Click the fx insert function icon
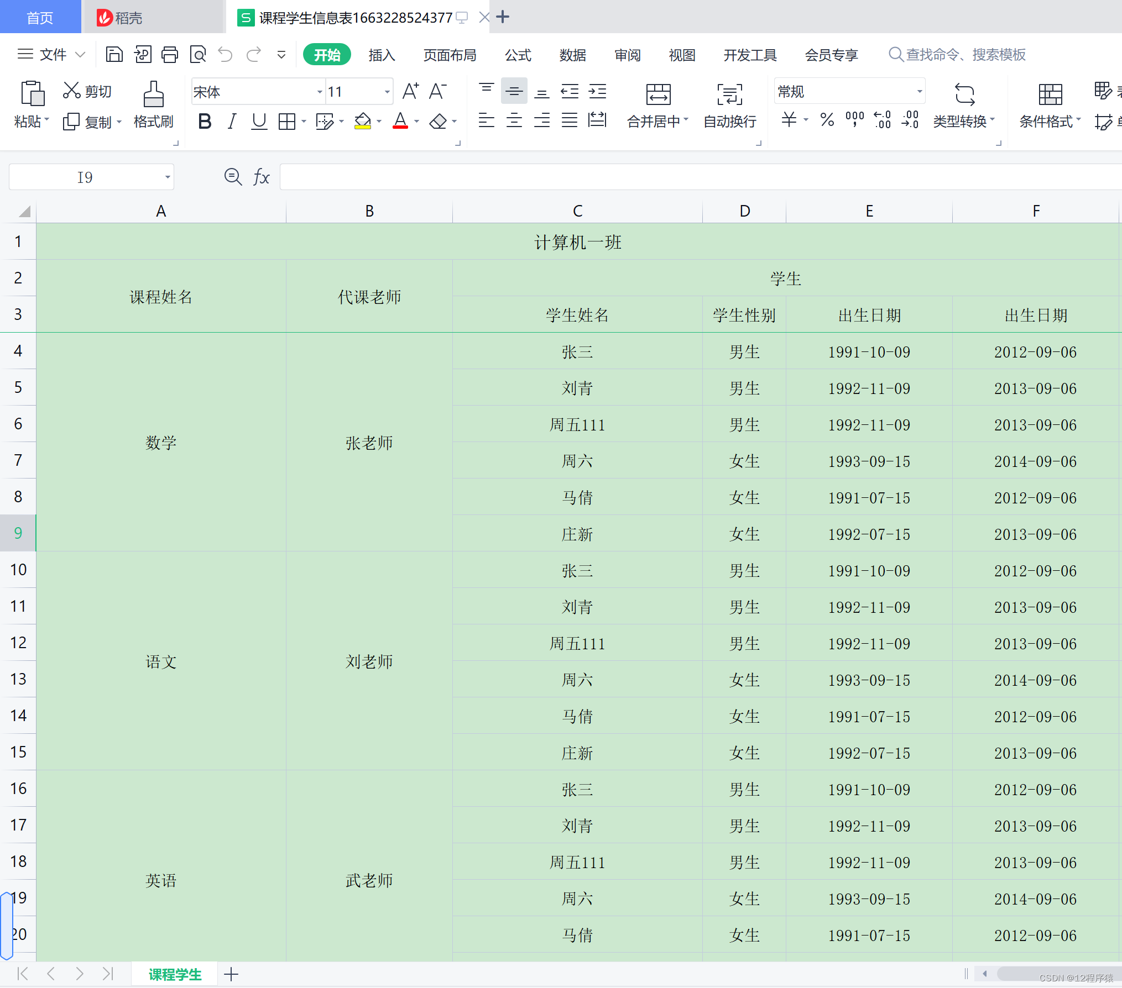The width and height of the screenshot is (1122, 988). pyautogui.click(x=261, y=177)
